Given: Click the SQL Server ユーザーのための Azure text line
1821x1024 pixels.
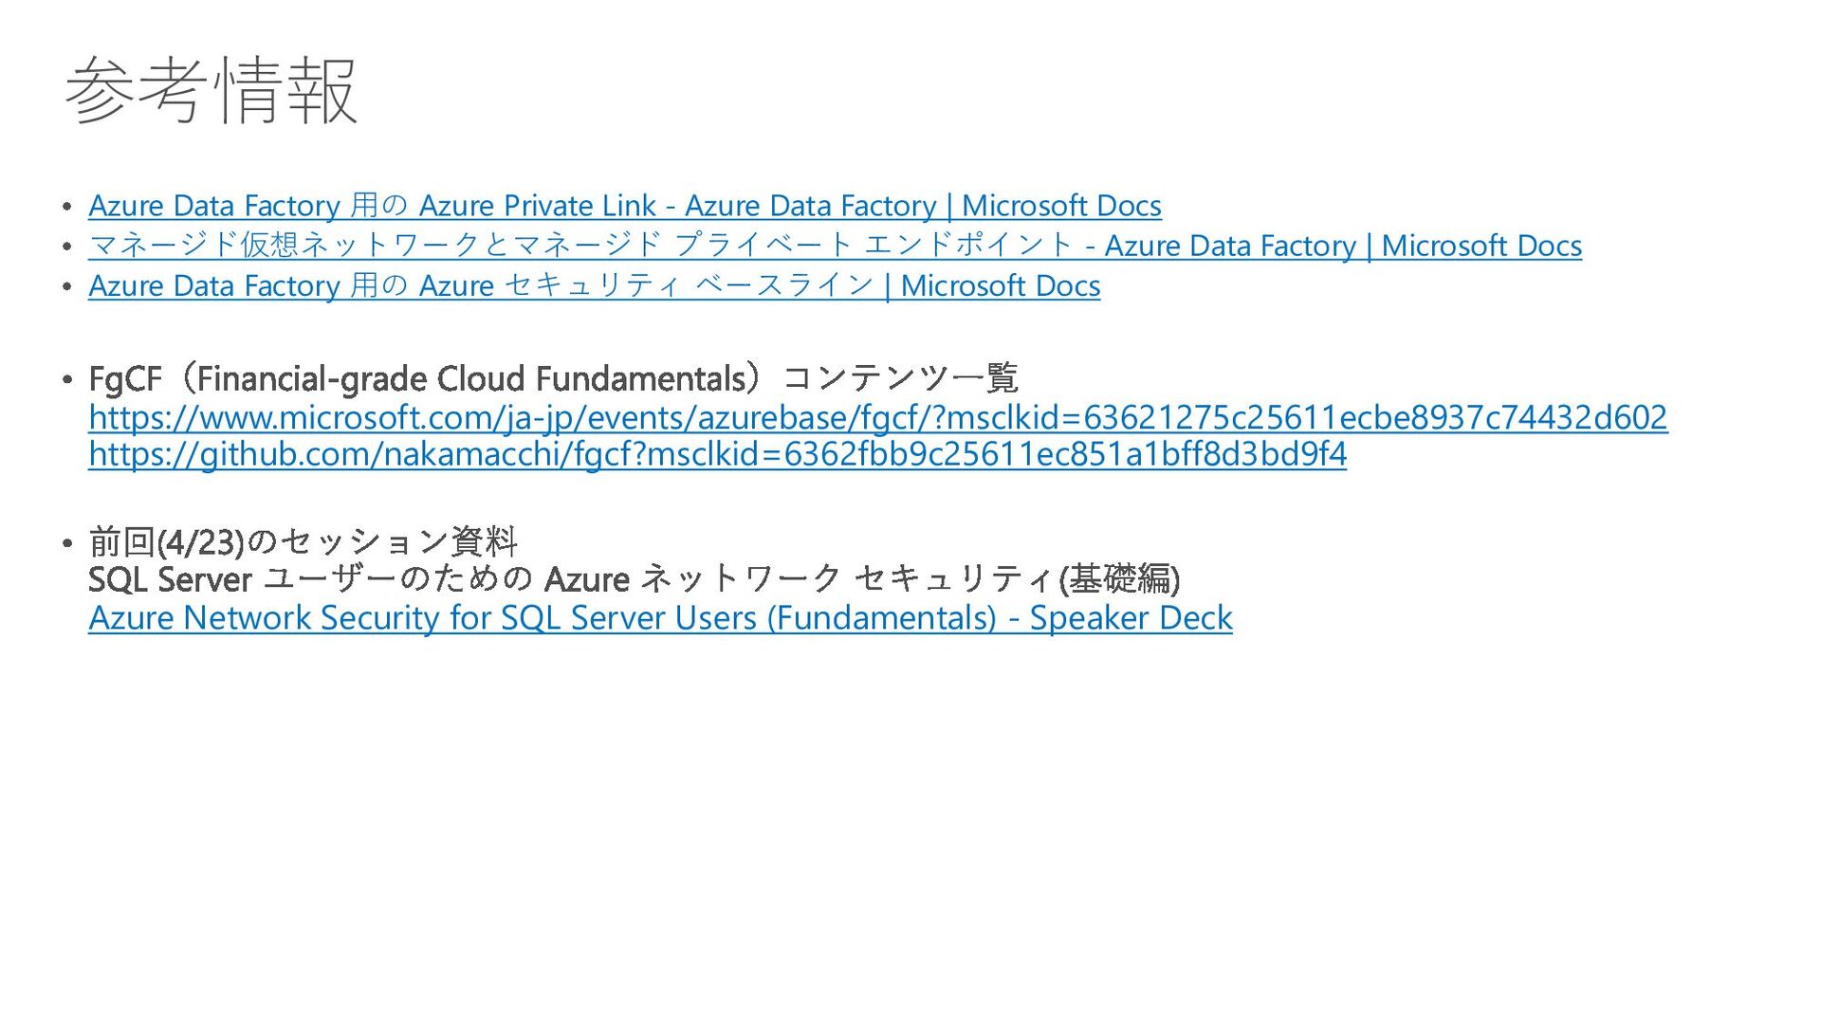Looking at the screenshot, I should [x=635, y=579].
